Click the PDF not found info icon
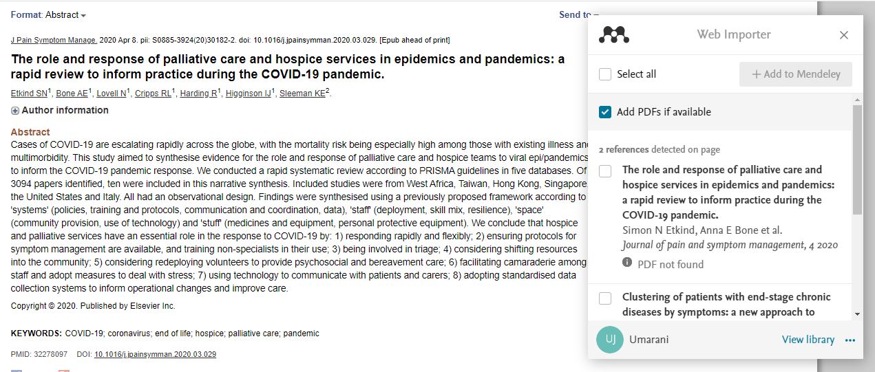Screen dimensions: 875x372 627,263
